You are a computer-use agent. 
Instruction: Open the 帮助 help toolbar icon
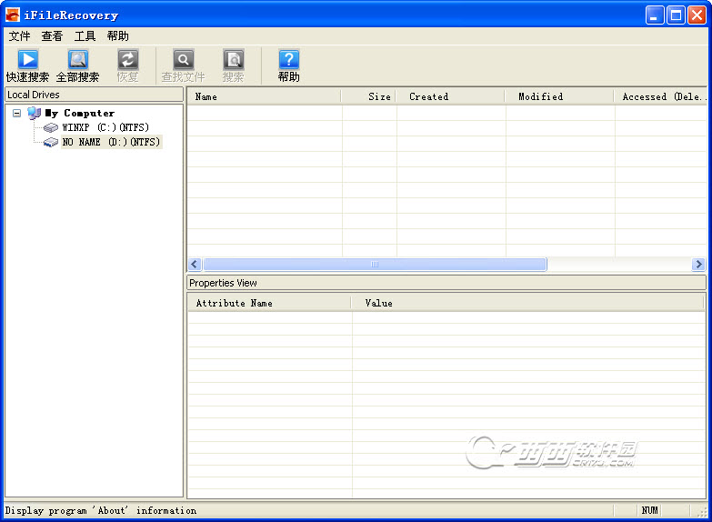click(288, 61)
